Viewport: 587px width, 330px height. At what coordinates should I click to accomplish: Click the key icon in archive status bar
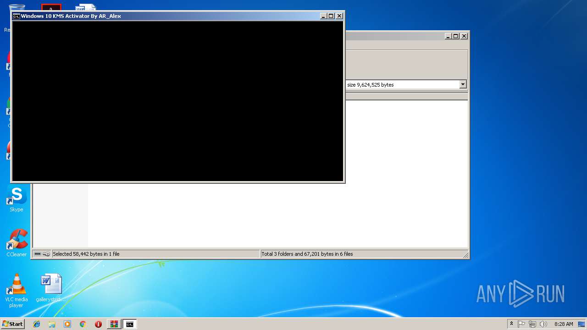(x=46, y=254)
